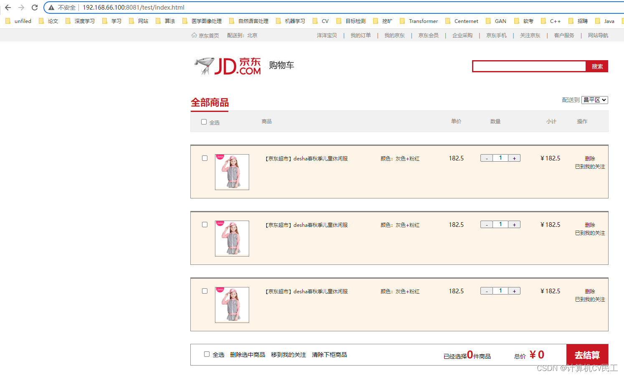
Task: Click the search input box
Action: point(529,66)
